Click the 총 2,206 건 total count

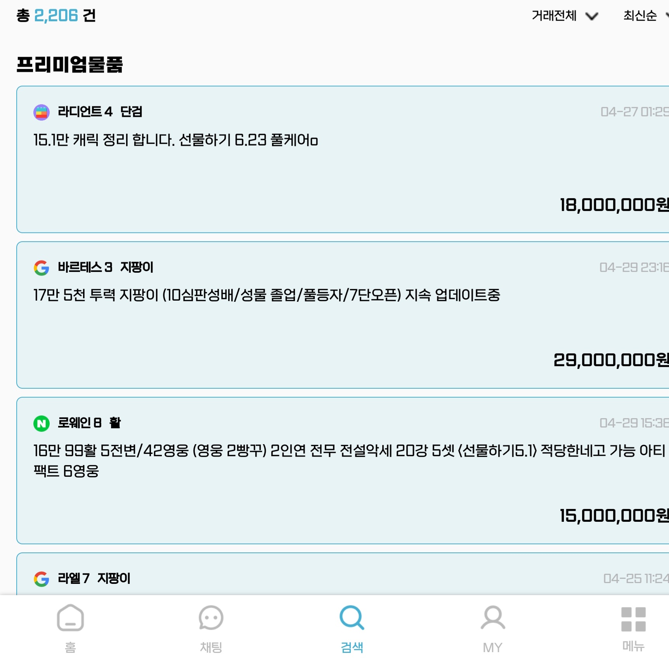[x=56, y=16]
